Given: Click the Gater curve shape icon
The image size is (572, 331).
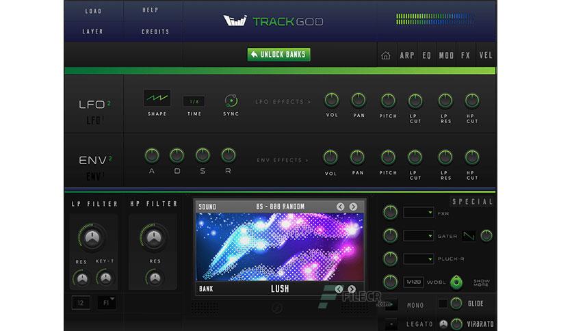Looking at the screenshot, I should click(469, 236).
